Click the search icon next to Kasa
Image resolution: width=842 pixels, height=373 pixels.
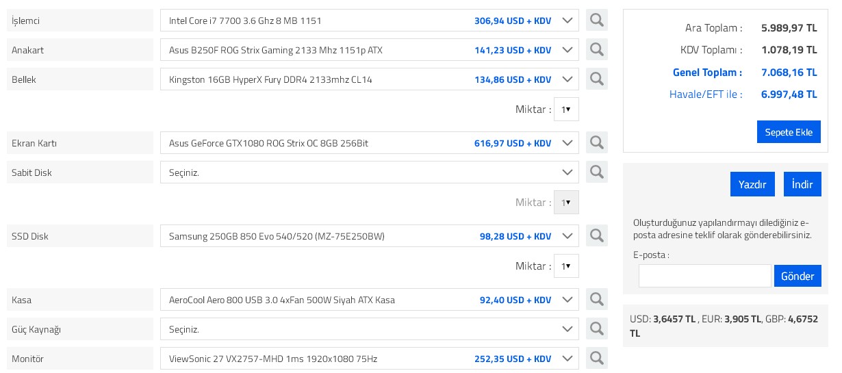(596, 300)
